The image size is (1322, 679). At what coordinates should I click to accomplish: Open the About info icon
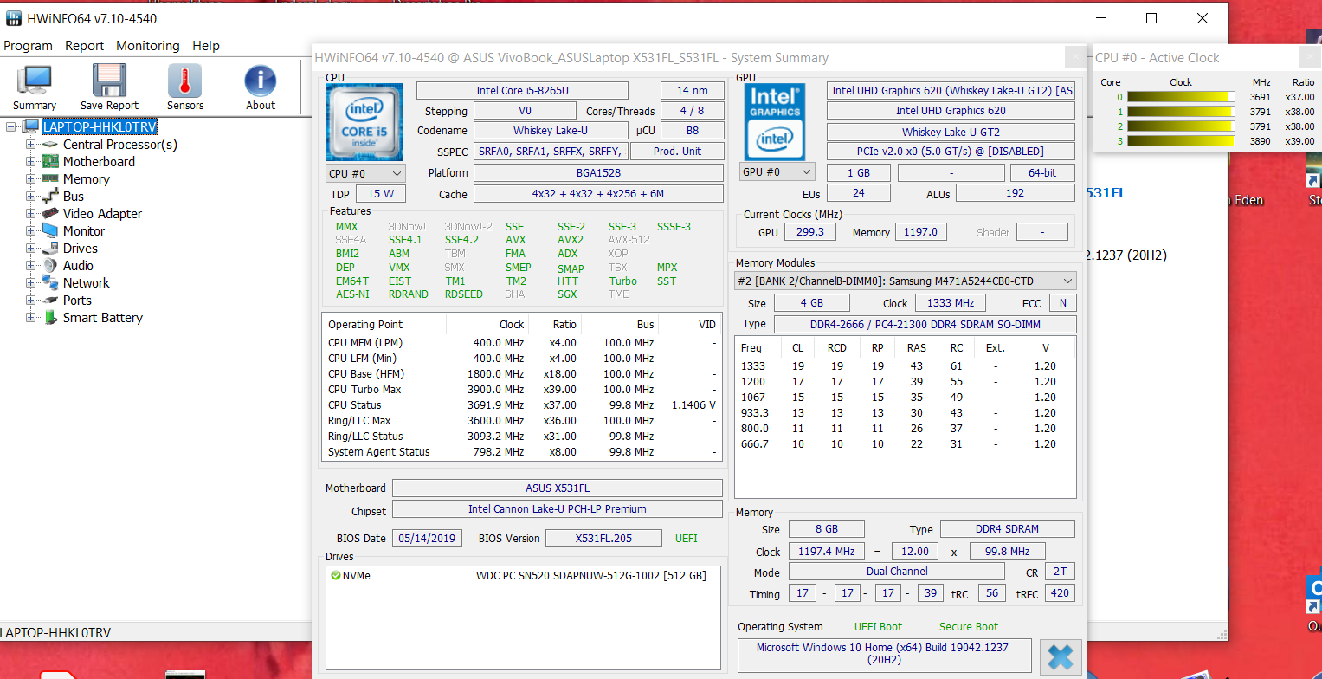261,81
